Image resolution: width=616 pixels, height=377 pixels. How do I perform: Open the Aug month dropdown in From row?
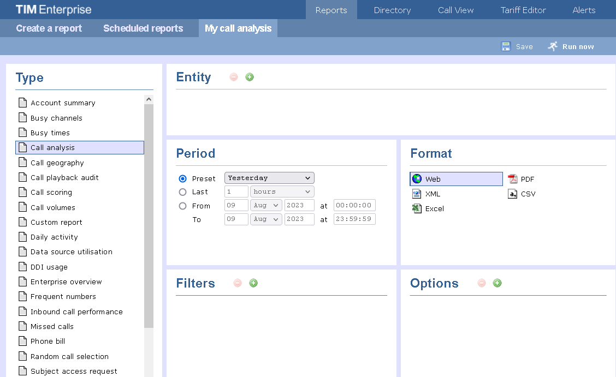tap(266, 205)
